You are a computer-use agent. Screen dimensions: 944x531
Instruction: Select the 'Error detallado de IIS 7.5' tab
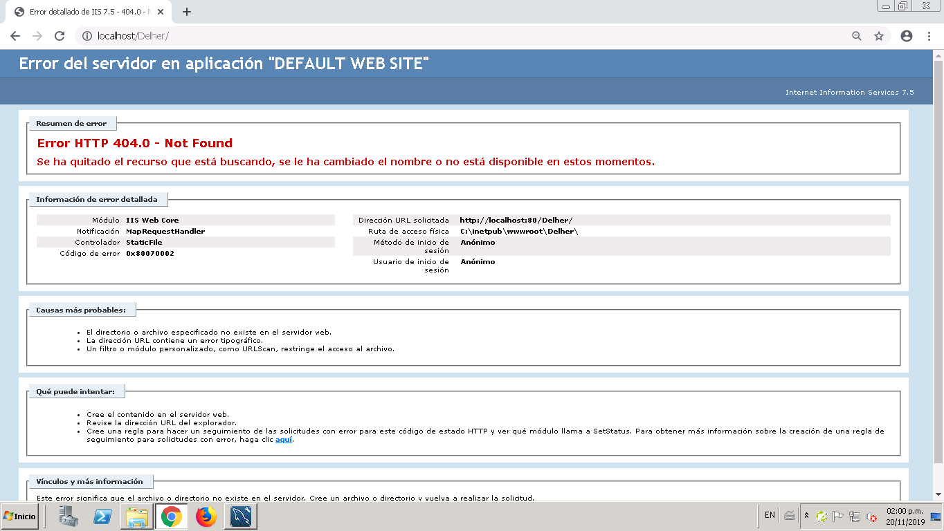[x=90, y=12]
